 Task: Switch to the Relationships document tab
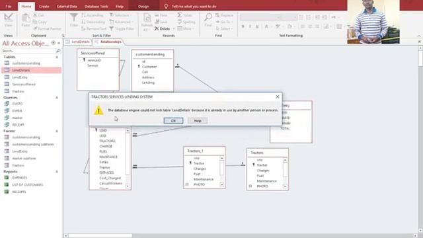click(108, 42)
